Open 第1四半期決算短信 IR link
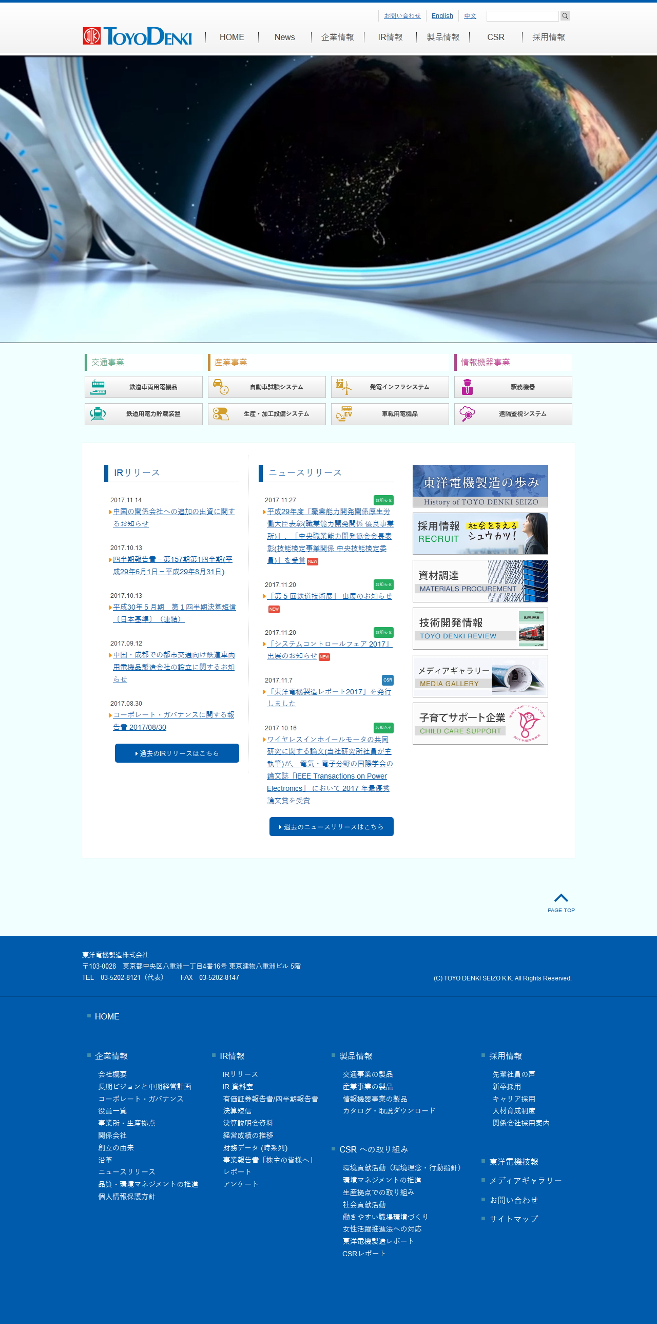657x1324 pixels. tap(174, 613)
